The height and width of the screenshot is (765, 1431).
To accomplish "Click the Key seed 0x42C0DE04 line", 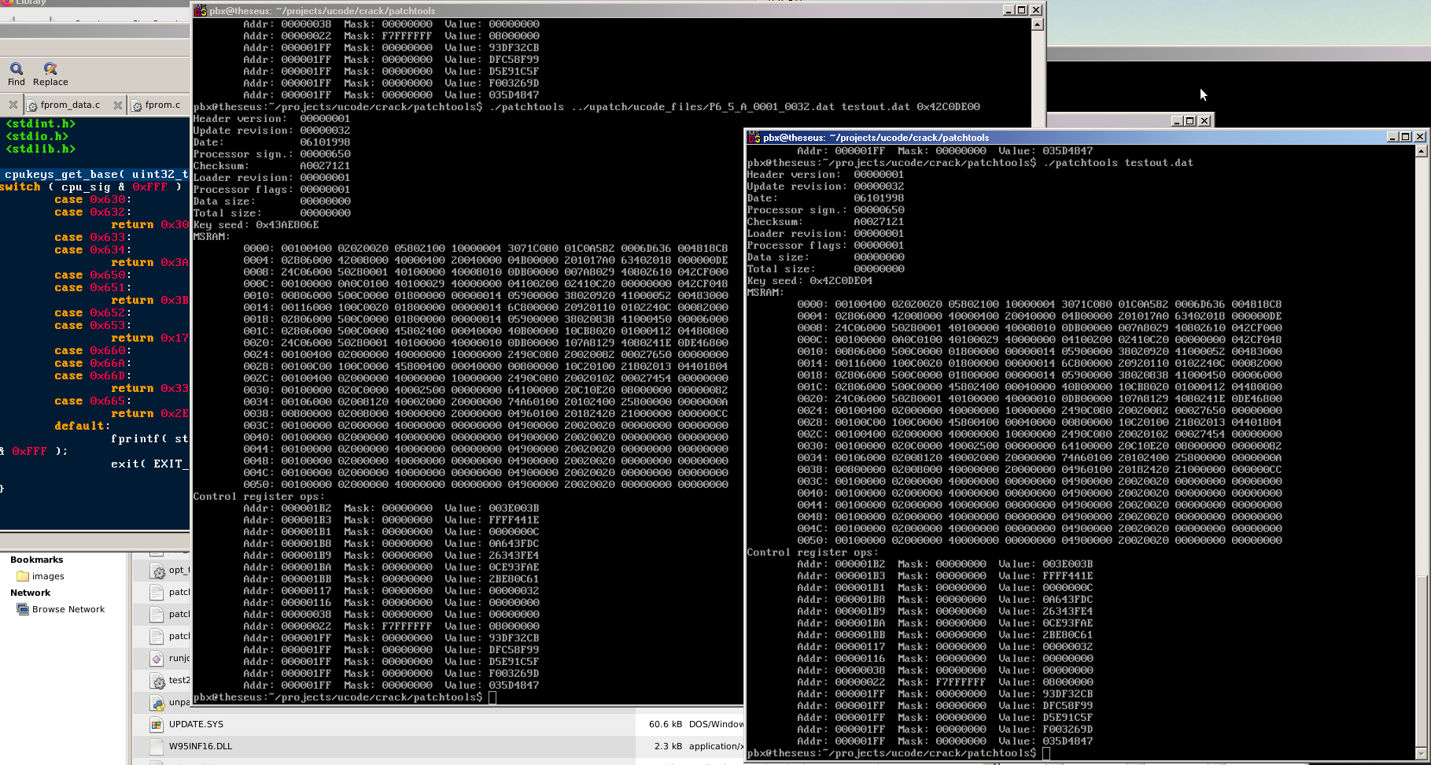I will coord(810,281).
